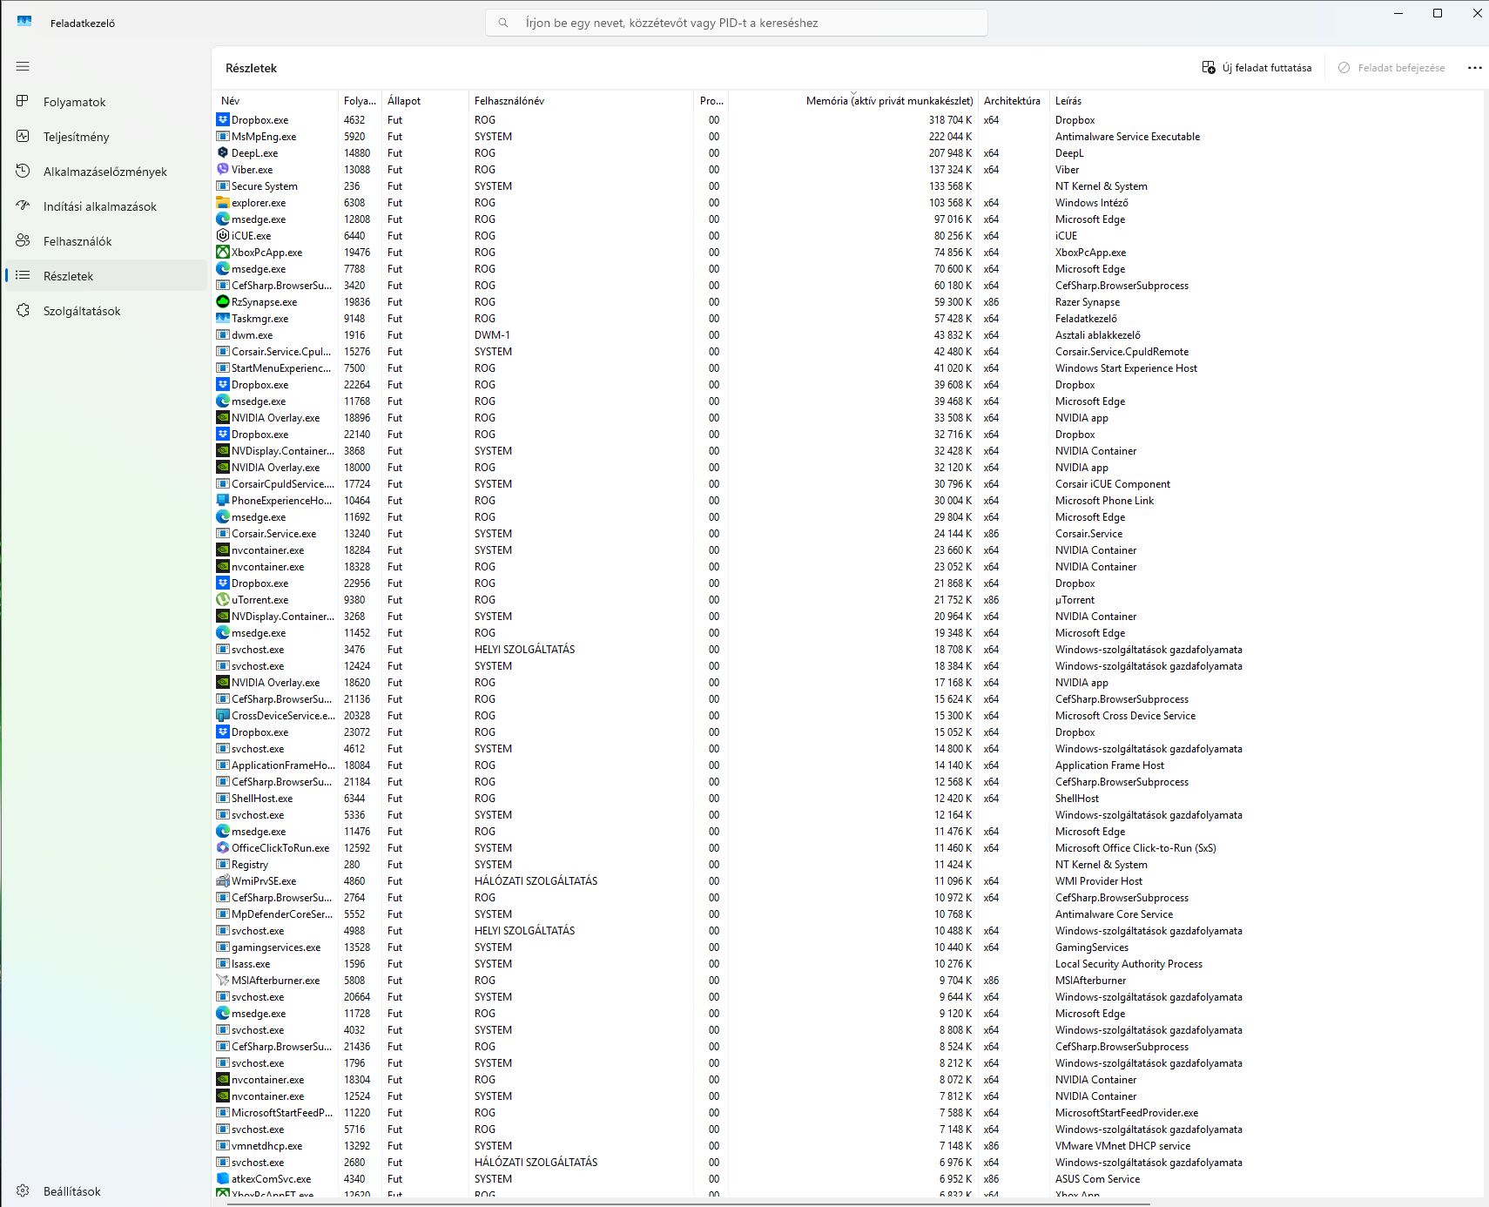This screenshot has width=1489, height=1207.
Task: Select the Secure System row
Action: pos(847,186)
